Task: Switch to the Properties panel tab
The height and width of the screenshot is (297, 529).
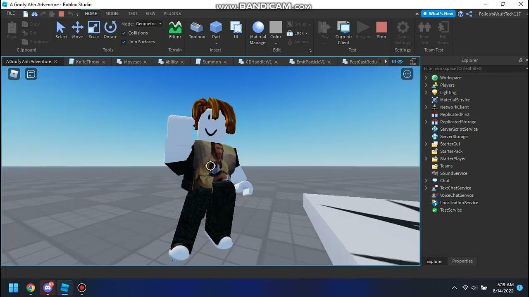Action: pyautogui.click(x=462, y=261)
